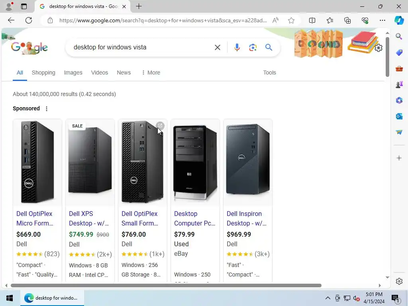Image resolution: width=408 pixels, height=306 pixels.
Task: Open Edge Settings and more menu
Action: click(x=382, y=20)
